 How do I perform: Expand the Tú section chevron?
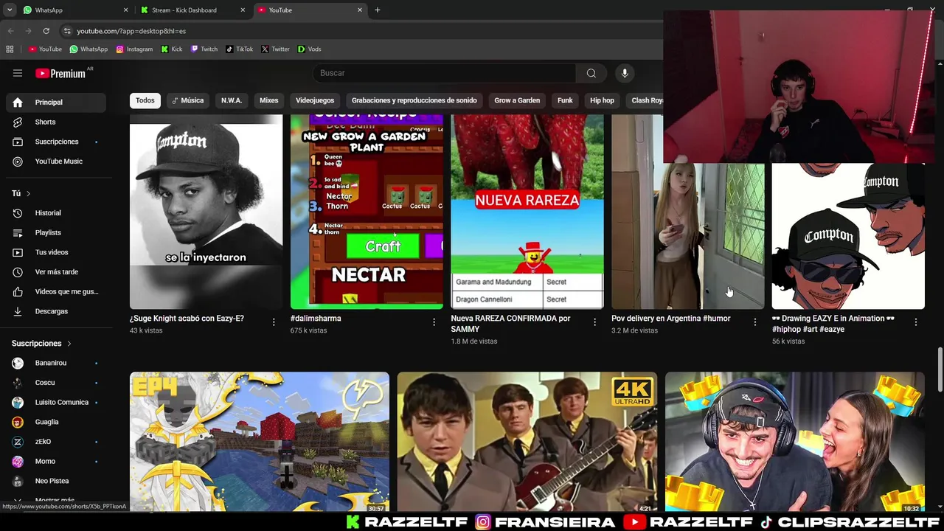tap(28, 193)
